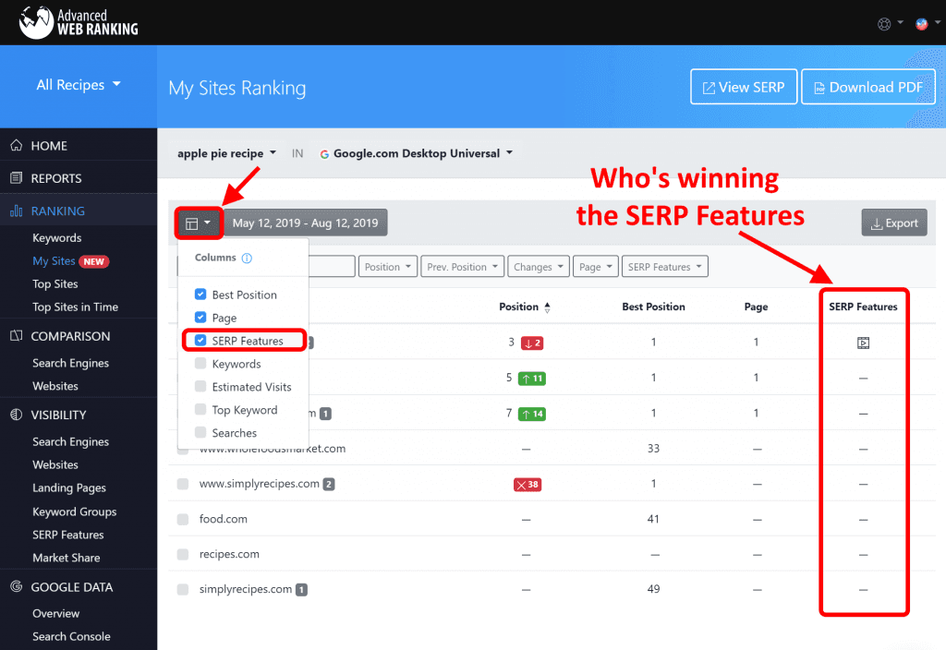Click the video SERP feature icon
This screenshot has height=650, width=946.
[864, 343]
